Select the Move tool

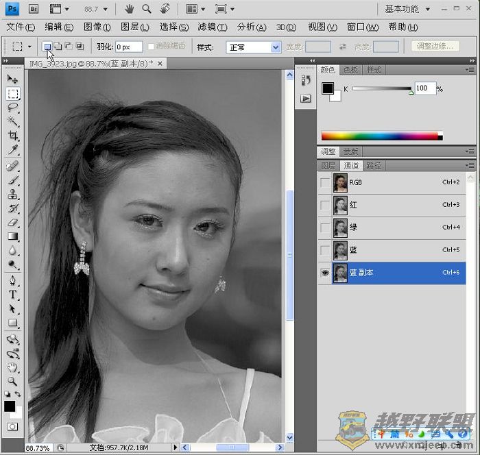point(12,79)
